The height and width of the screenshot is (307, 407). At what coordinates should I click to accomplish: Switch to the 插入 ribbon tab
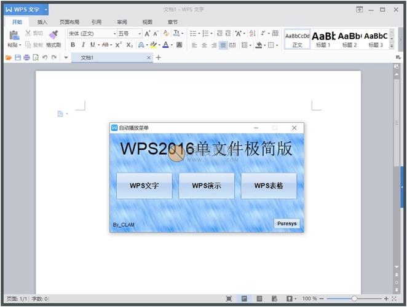42,21
